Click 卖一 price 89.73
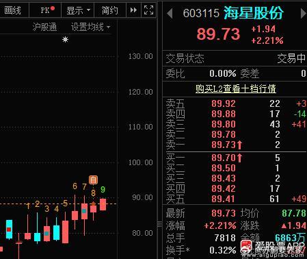The width and height of the screenshot is (307, 259). click(224, 145)
